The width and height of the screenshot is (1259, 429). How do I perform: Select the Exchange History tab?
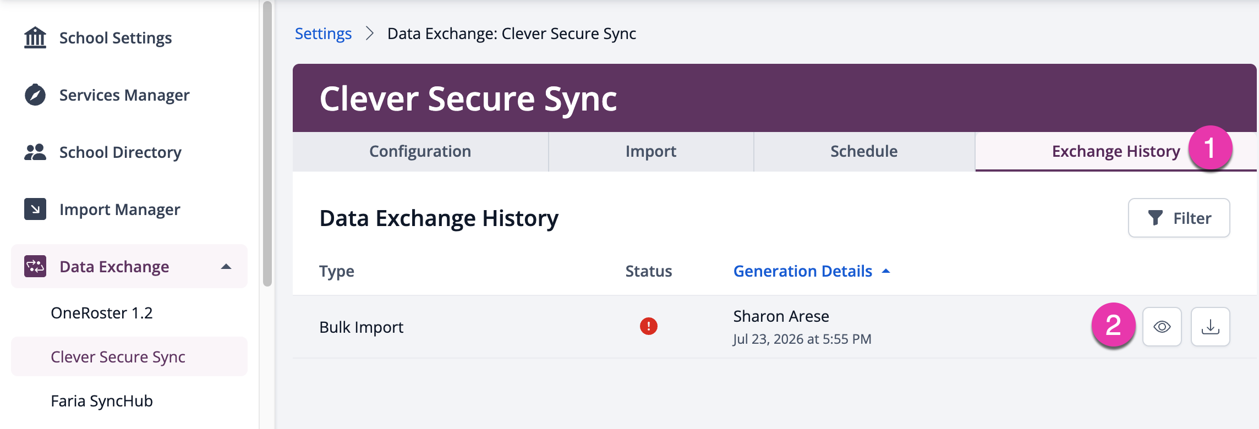pos(1116,151)
